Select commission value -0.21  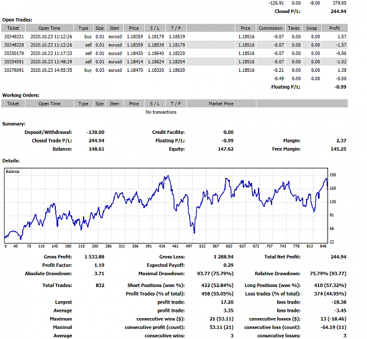278,70
